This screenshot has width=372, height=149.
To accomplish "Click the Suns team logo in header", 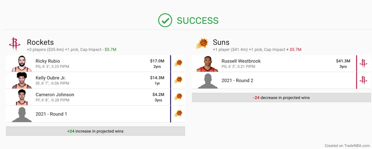I will pos(201,44).
